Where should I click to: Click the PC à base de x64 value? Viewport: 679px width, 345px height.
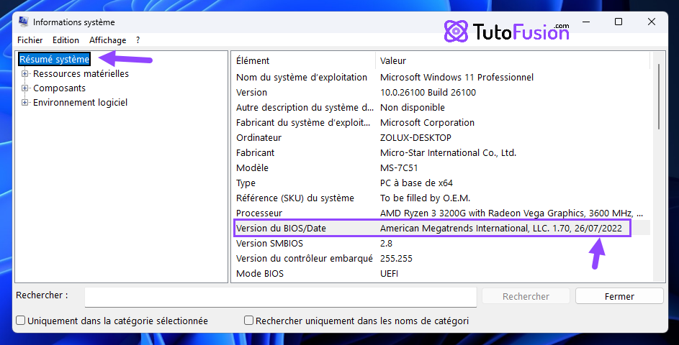click(x=416, y=183)
